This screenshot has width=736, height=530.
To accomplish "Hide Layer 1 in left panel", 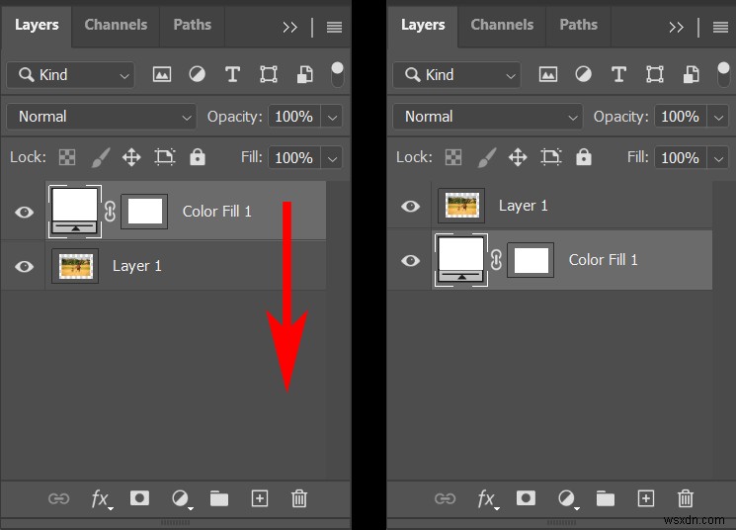I will click(24, 266).
